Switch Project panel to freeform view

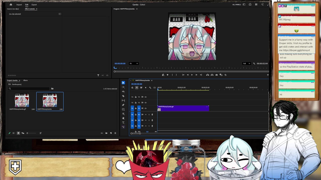(x=23, y=133)
